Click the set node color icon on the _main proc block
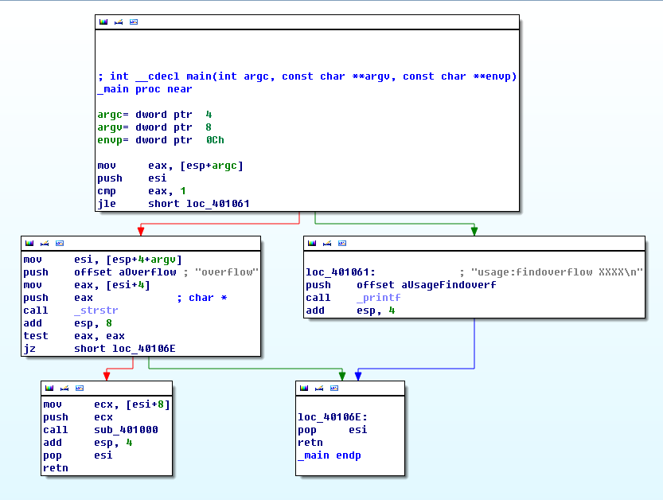 [103, 21]
